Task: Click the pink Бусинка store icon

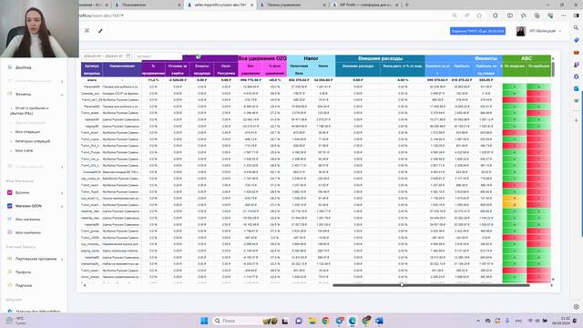Action: point(10,192)
